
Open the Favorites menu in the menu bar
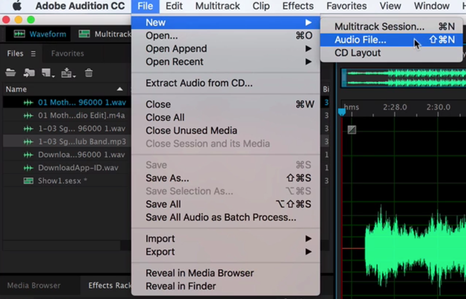[x=346, y=6]
